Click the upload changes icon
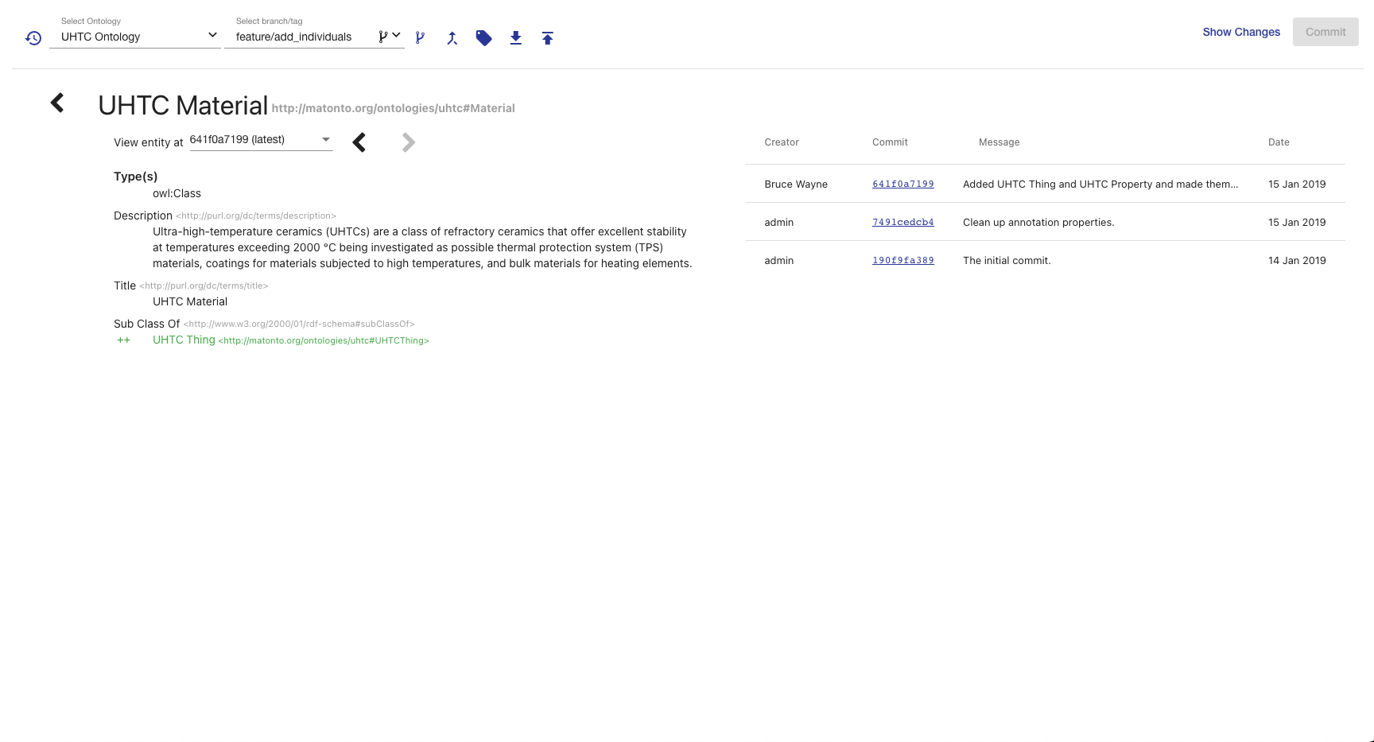The width and height of the screenshot is (1374, 742). click(548, 37)
